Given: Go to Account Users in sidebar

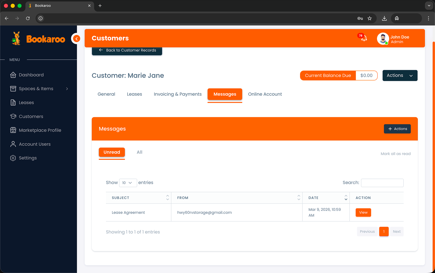Looking at the screenshot, I should pyautogui.click(x=35, y=144).
